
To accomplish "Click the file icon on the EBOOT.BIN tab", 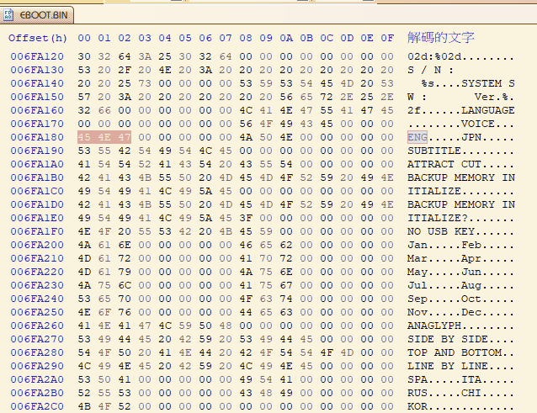I will click(x=10, y=15).
